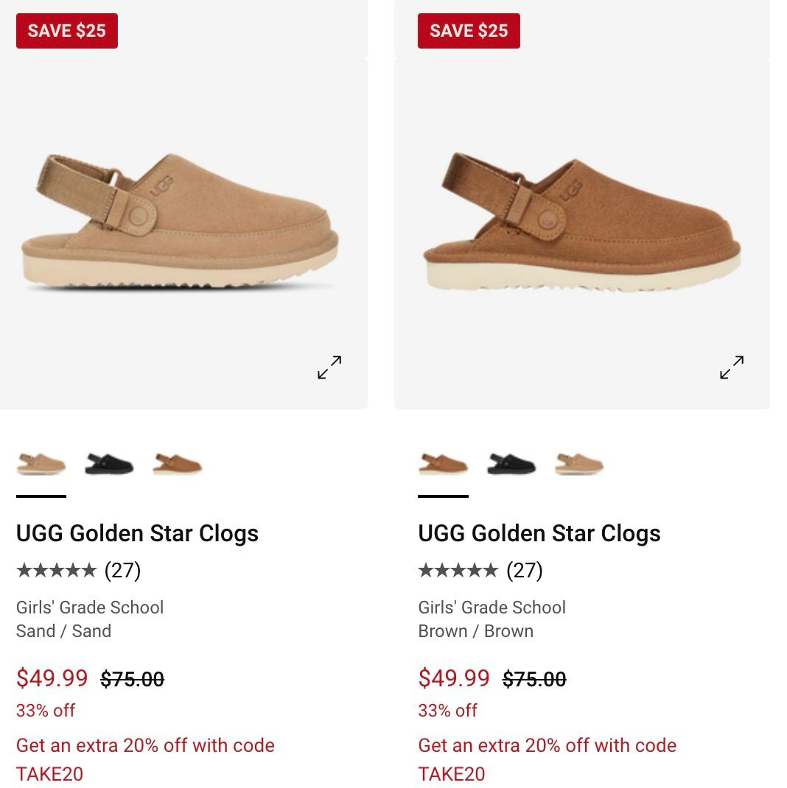Open the right UGG Golden Star Clogs product page
This screenshot has width=787, height=788.
[539, 532]
